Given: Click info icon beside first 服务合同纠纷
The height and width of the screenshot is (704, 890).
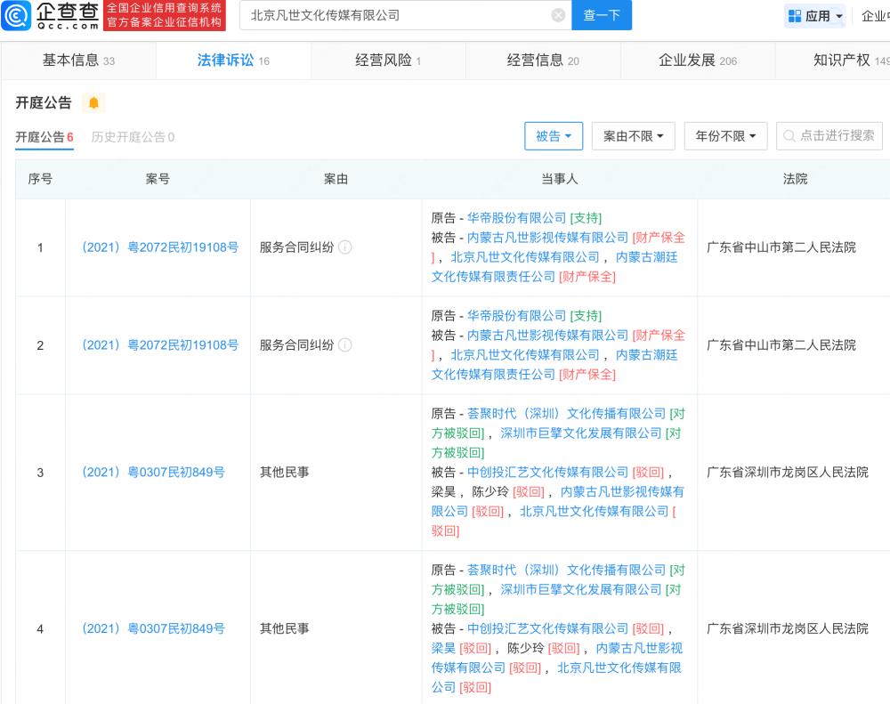Looking at the screenshot, I should point(345,247).
